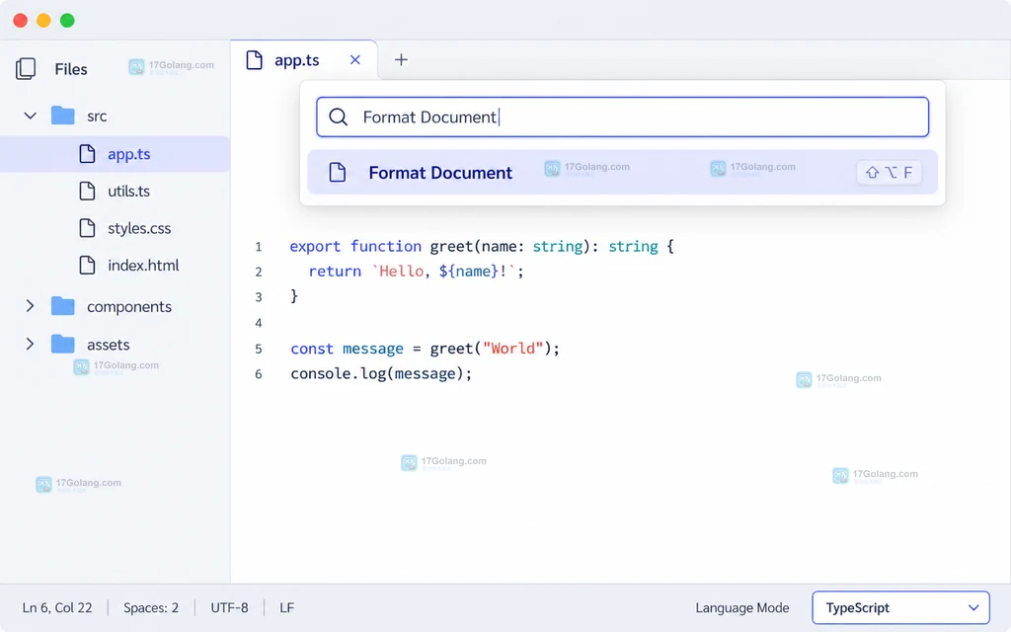Select the src folder label
1011x632 pixels.
pos(97,117)
